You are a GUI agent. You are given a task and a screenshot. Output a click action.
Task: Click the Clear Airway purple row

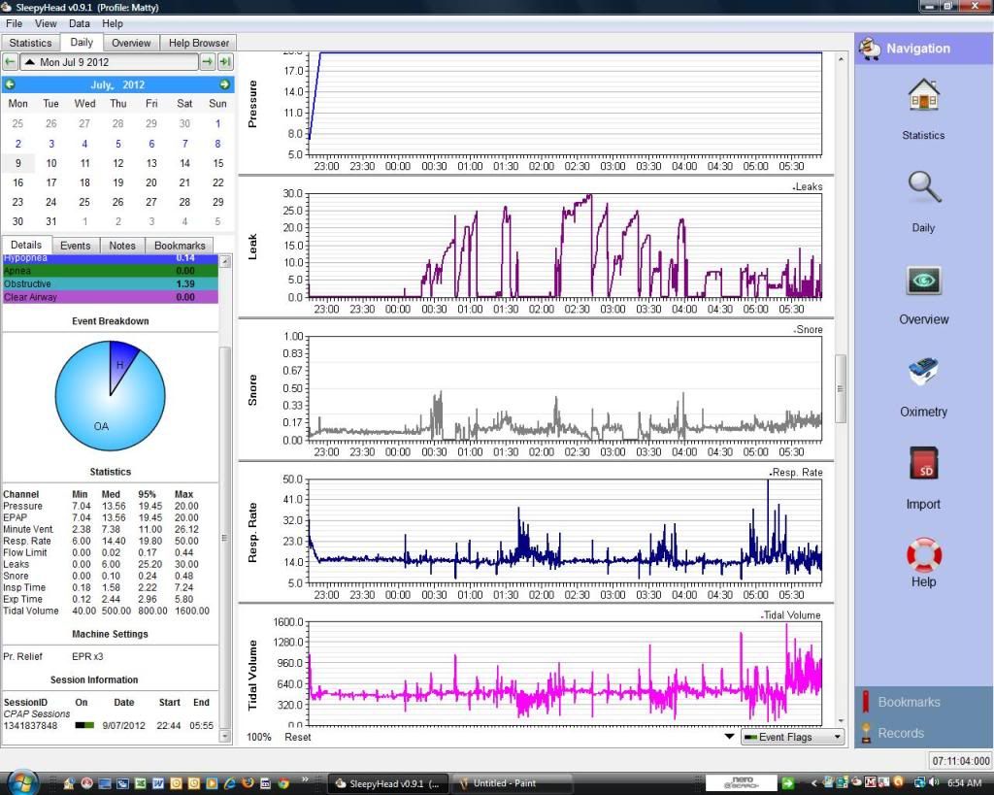[111, 297]
